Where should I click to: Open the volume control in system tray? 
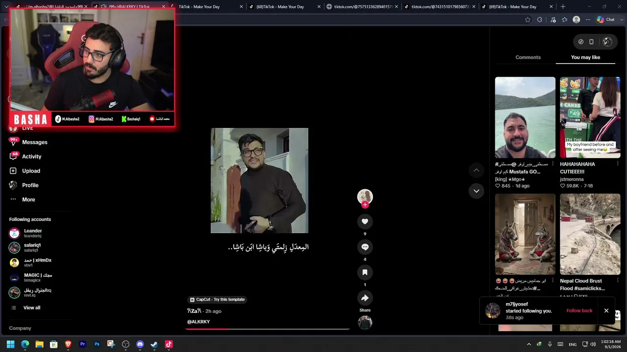click(x=593, y=344)
